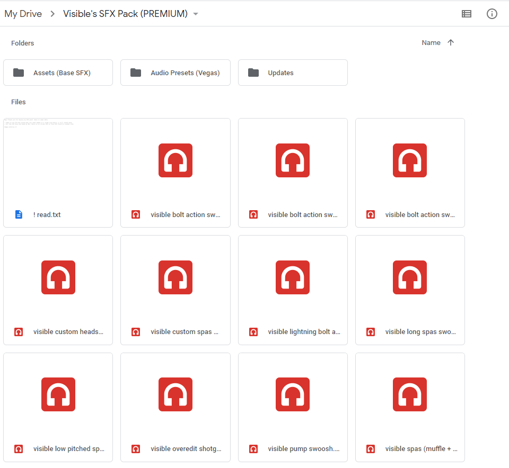Click the small audio icon beside visible custom spas
Screen dimensions: 509x468
[136, 332]
